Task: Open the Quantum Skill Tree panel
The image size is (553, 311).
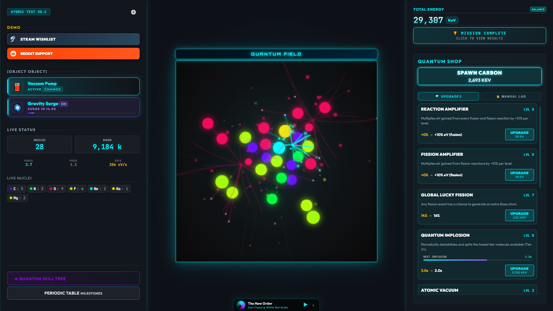Action: [x=73, y=278]
